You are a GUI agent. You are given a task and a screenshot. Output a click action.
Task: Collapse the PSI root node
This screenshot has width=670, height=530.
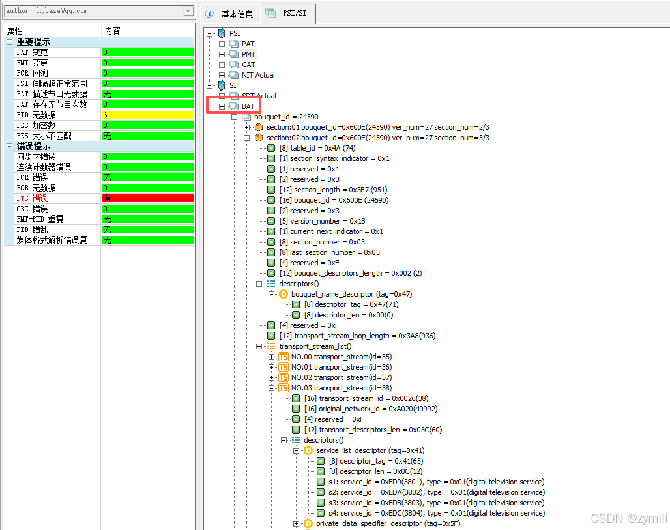click(x=209, y=33)
